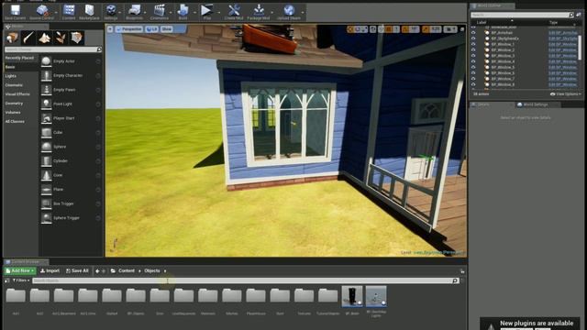587x330 pixels.
Task: Select the Foliage mode icon
Action: [61, 38]
